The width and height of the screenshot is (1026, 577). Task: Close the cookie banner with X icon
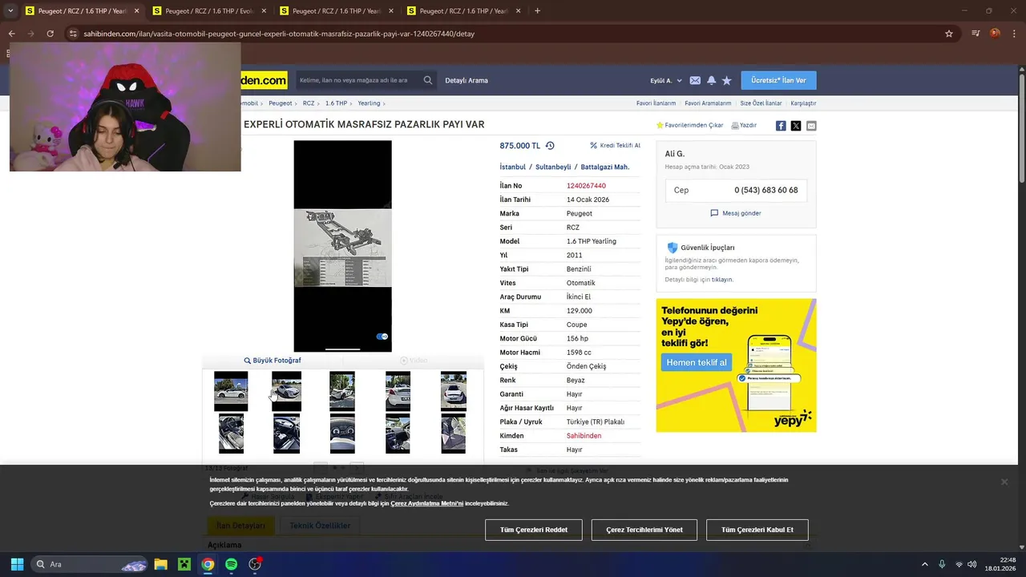click(1004, 482)
